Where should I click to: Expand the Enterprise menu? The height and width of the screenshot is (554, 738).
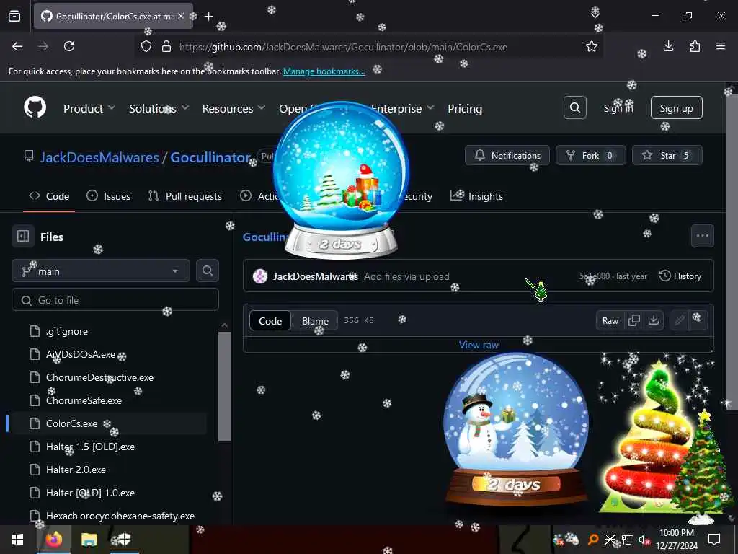coord(403,108)
